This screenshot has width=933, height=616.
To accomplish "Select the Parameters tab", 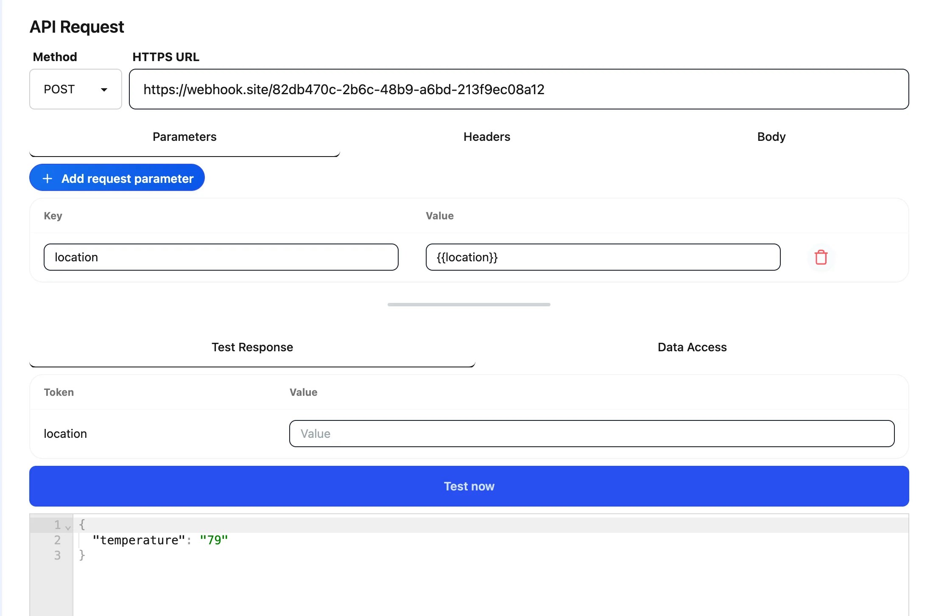I will coord(184,137).
